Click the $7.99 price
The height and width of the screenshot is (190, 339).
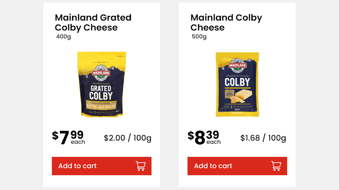point(68,137)
